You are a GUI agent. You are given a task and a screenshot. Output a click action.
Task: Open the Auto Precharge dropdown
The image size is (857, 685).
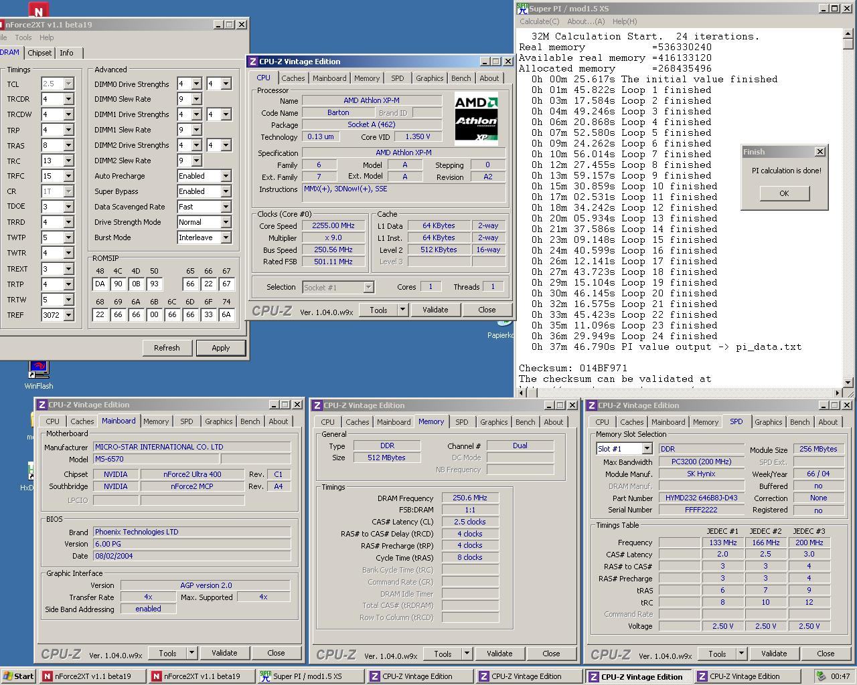(x=226, y=176)
